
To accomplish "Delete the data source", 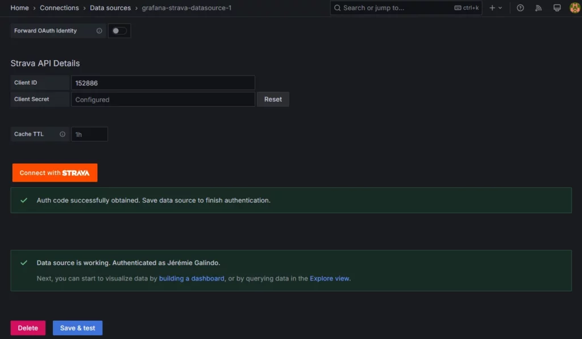I will [28, 328].
